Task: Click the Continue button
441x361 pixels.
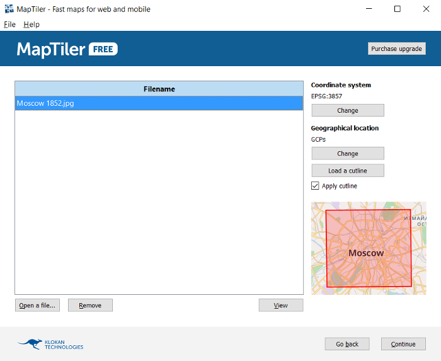Action: [403, 344]
